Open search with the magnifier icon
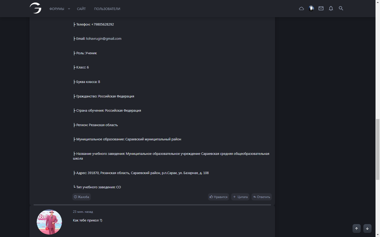 click(x=341, y=8)
